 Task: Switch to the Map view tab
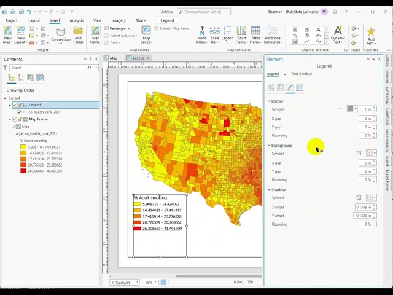click(111, 58)
